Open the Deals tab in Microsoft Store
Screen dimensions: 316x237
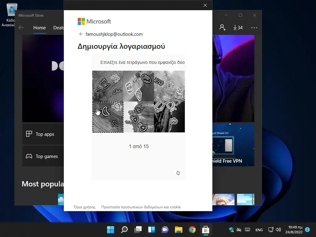(x=58, y=27)
